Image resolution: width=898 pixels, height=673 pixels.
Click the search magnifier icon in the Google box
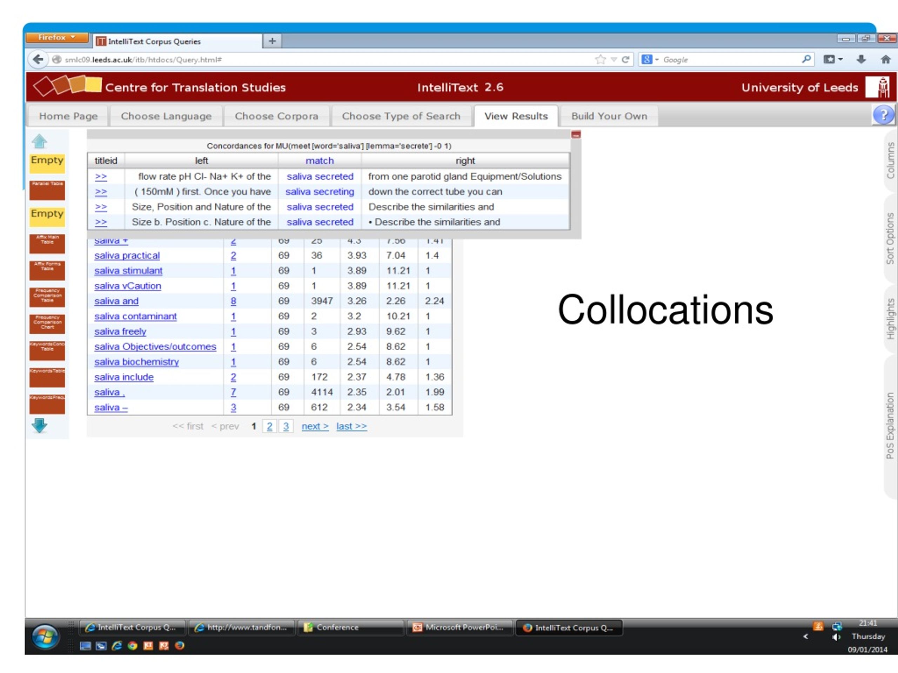click(x=806, y=59)
